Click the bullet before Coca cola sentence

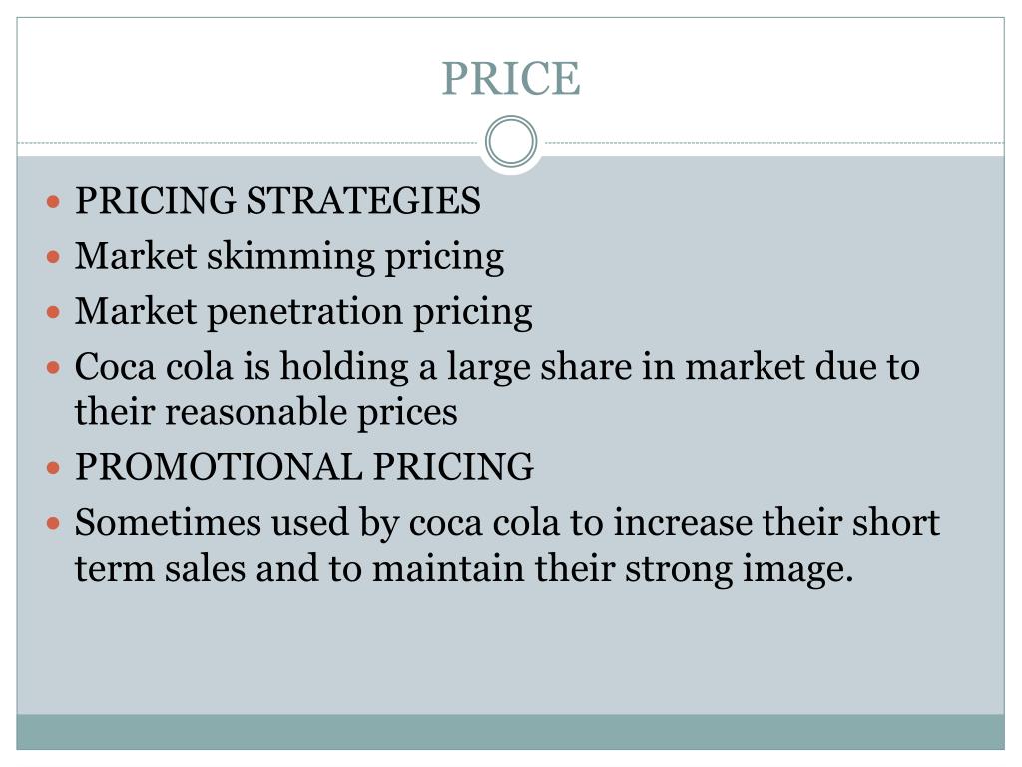point(54,368)
